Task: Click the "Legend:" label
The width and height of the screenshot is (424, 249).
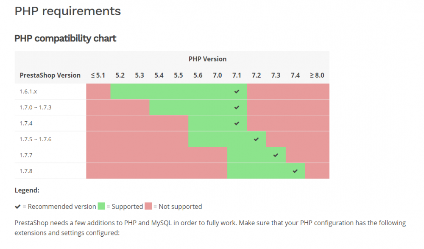Action: click(27, 190)
